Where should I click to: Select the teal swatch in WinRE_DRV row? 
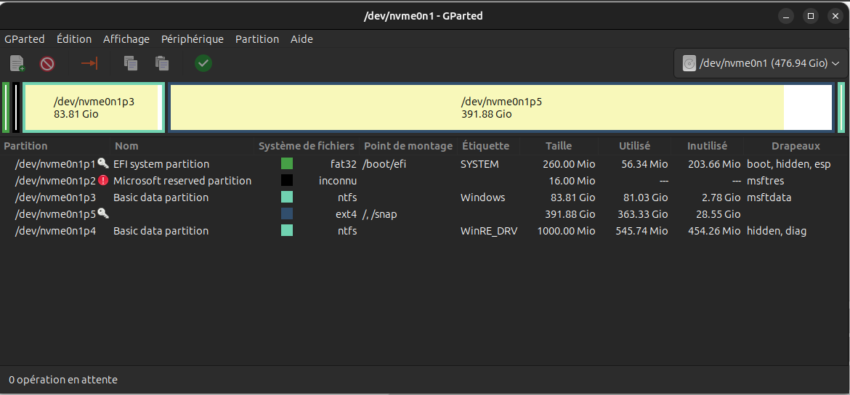click(x=287, y=231)
